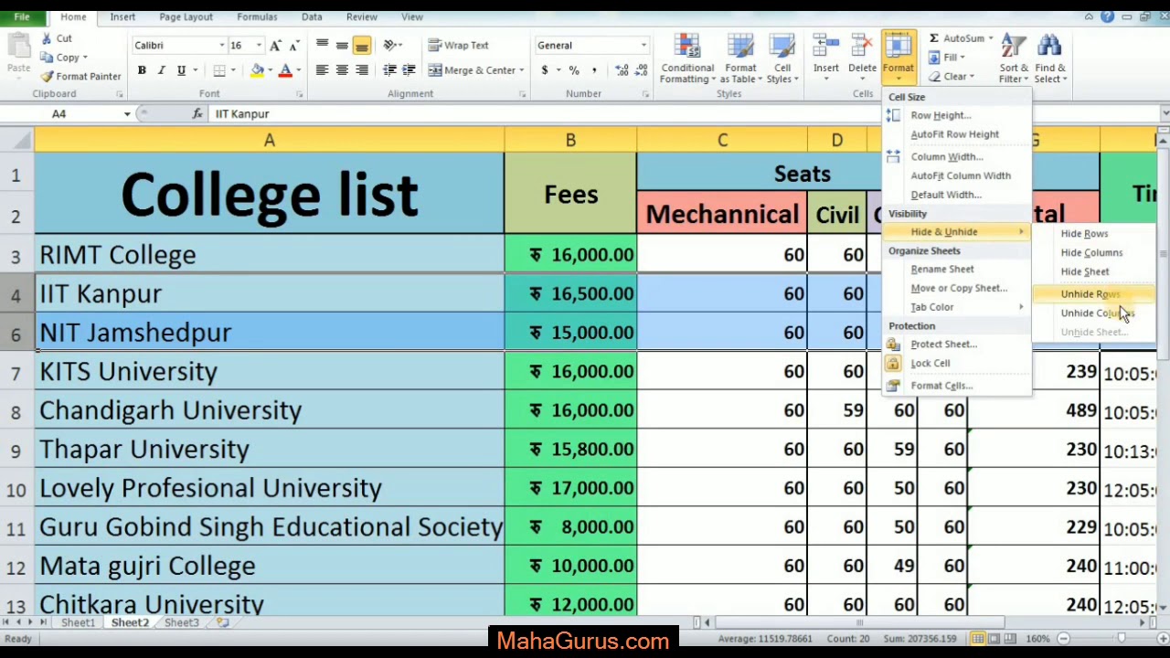Click the Orientation icon
Viewport: 1170px width, 658px height.
[x=390, y=45]
